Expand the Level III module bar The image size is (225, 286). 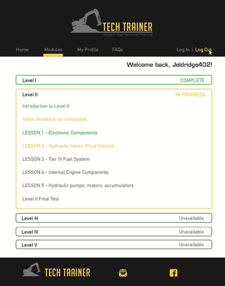(x=114, y=218)
